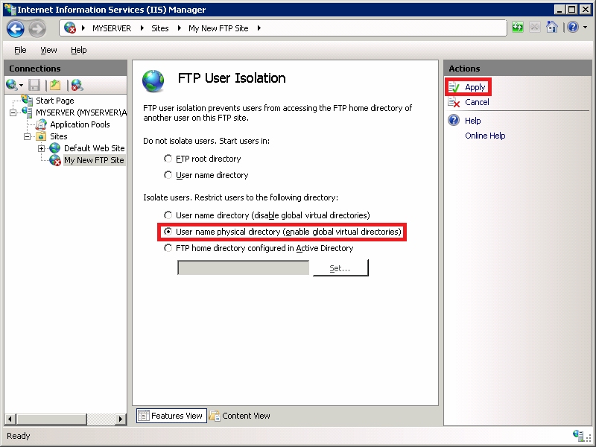The width and height of the screenshot is (596, 447).
Task: Expand the Default Web Site node
Action: tap(42, 148)
